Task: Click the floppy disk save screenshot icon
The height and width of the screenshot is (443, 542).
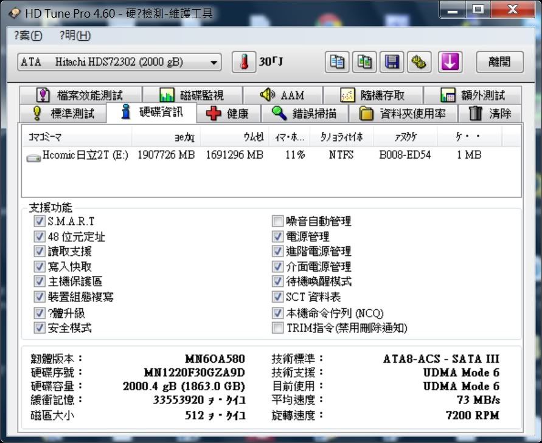Action: pos(392,62)
